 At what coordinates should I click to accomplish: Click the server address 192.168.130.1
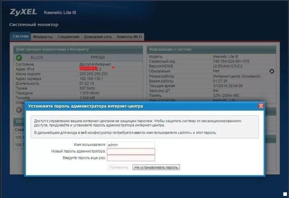(x=91, y=79)
